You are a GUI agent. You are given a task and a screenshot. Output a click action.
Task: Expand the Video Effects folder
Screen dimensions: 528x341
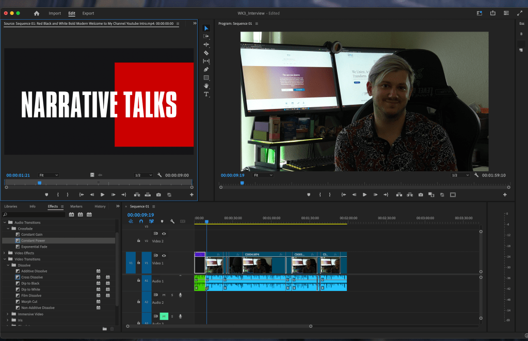pos(5,253)
